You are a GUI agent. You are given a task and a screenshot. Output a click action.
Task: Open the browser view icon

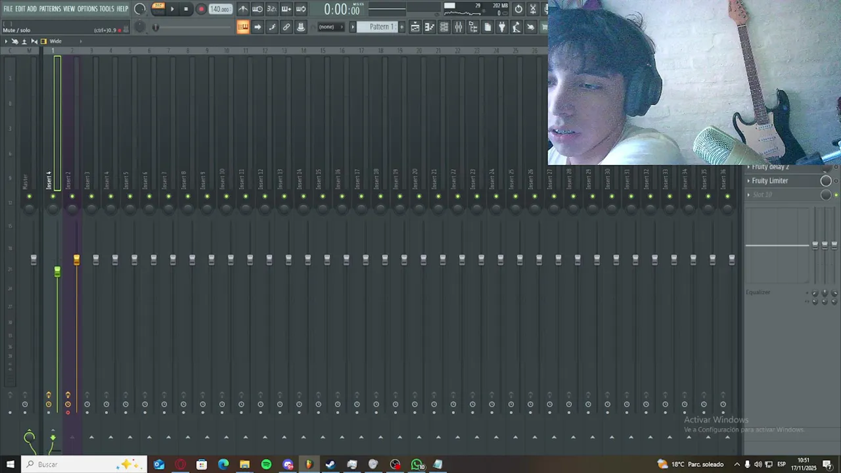tap(473, 27)
